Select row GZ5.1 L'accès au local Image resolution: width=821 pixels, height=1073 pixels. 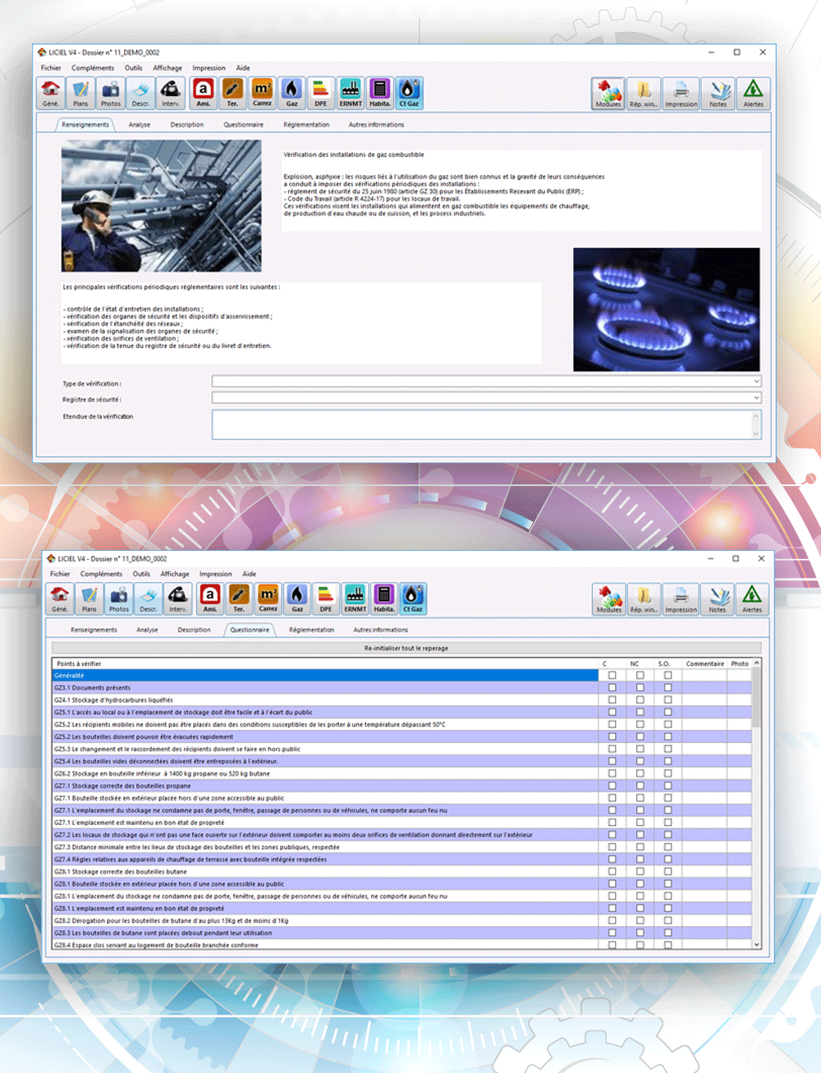pyautogui.click(x=325, y=713)
